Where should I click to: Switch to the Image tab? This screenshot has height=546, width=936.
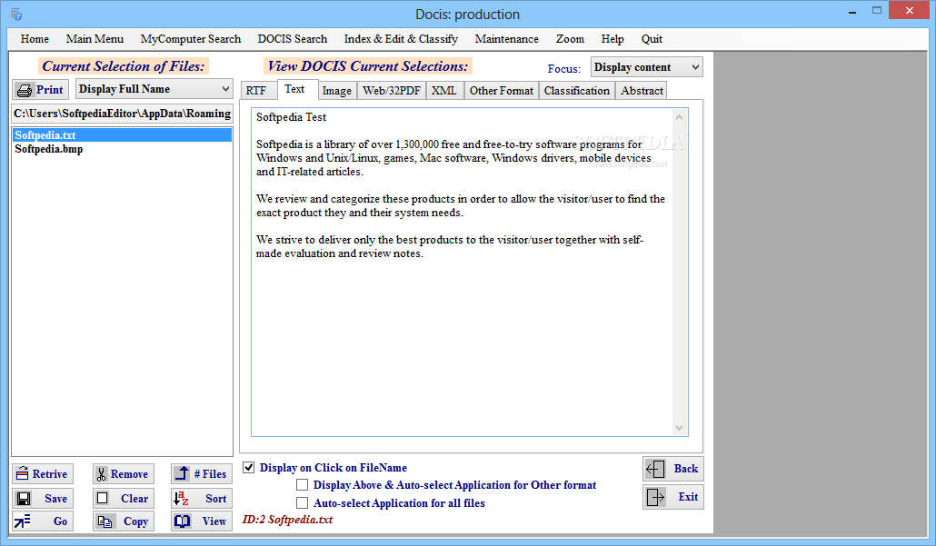(336, 91)
